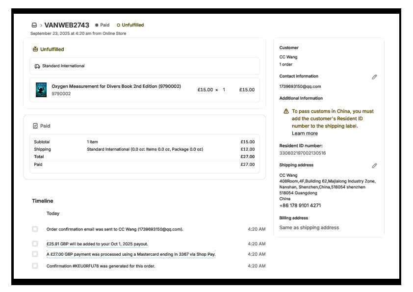Screen dimensions: 413x292
Task: Check the box beside order confirmation email event
Action: pos(35,229)
